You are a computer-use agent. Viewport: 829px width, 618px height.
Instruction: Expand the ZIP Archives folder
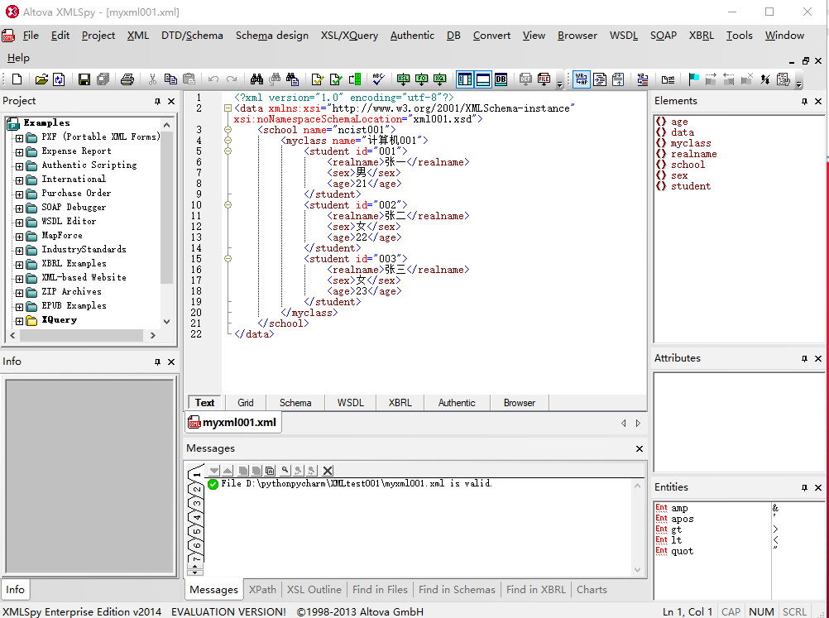19,293
